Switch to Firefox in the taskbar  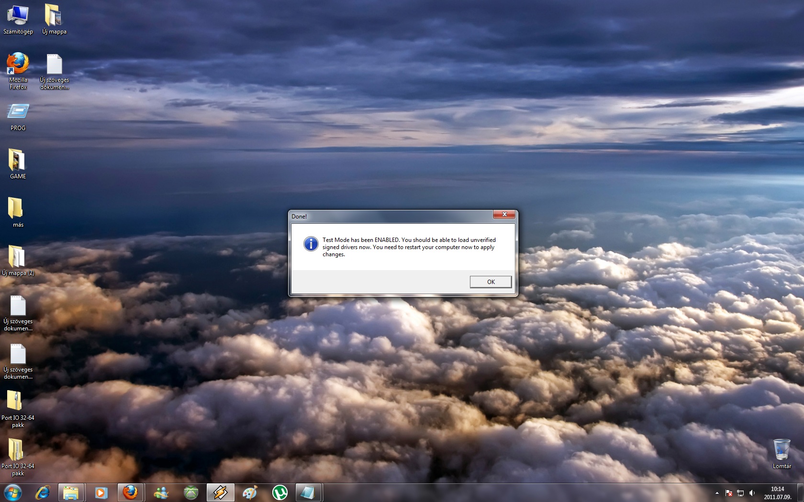pos(130,492)
